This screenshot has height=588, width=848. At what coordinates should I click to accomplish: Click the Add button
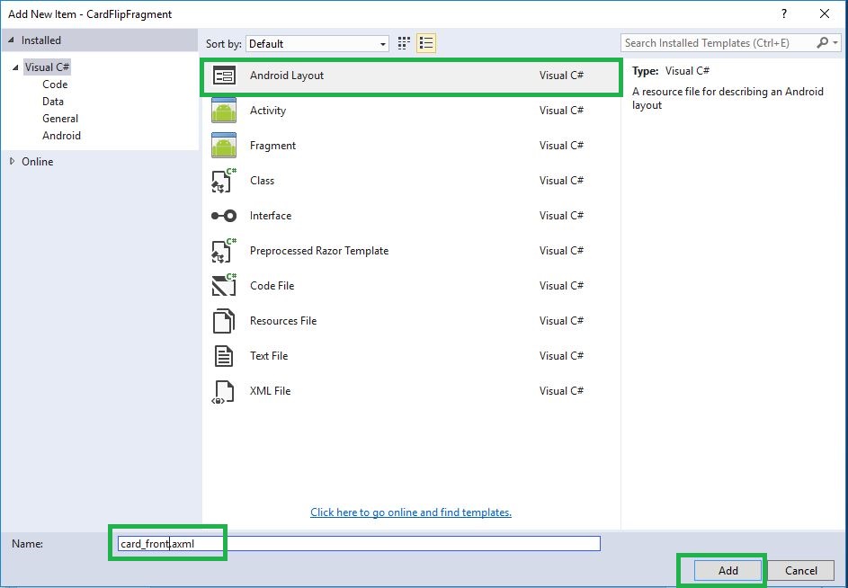point(727,570)
